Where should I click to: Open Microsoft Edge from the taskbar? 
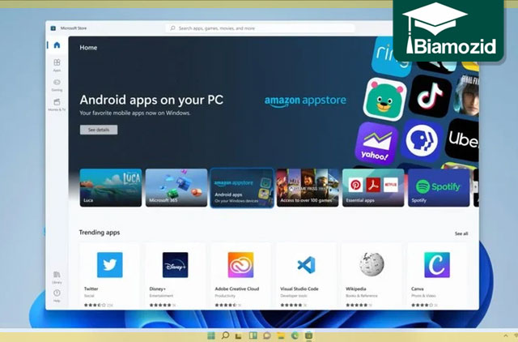295,336
